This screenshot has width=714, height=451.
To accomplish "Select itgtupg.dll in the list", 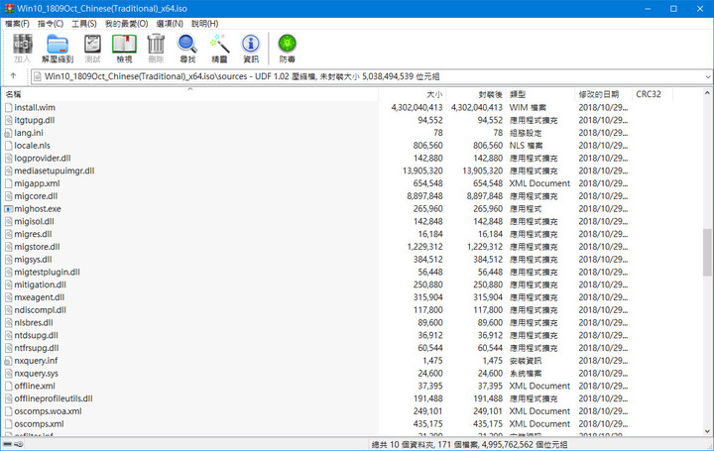I will 35,120.
